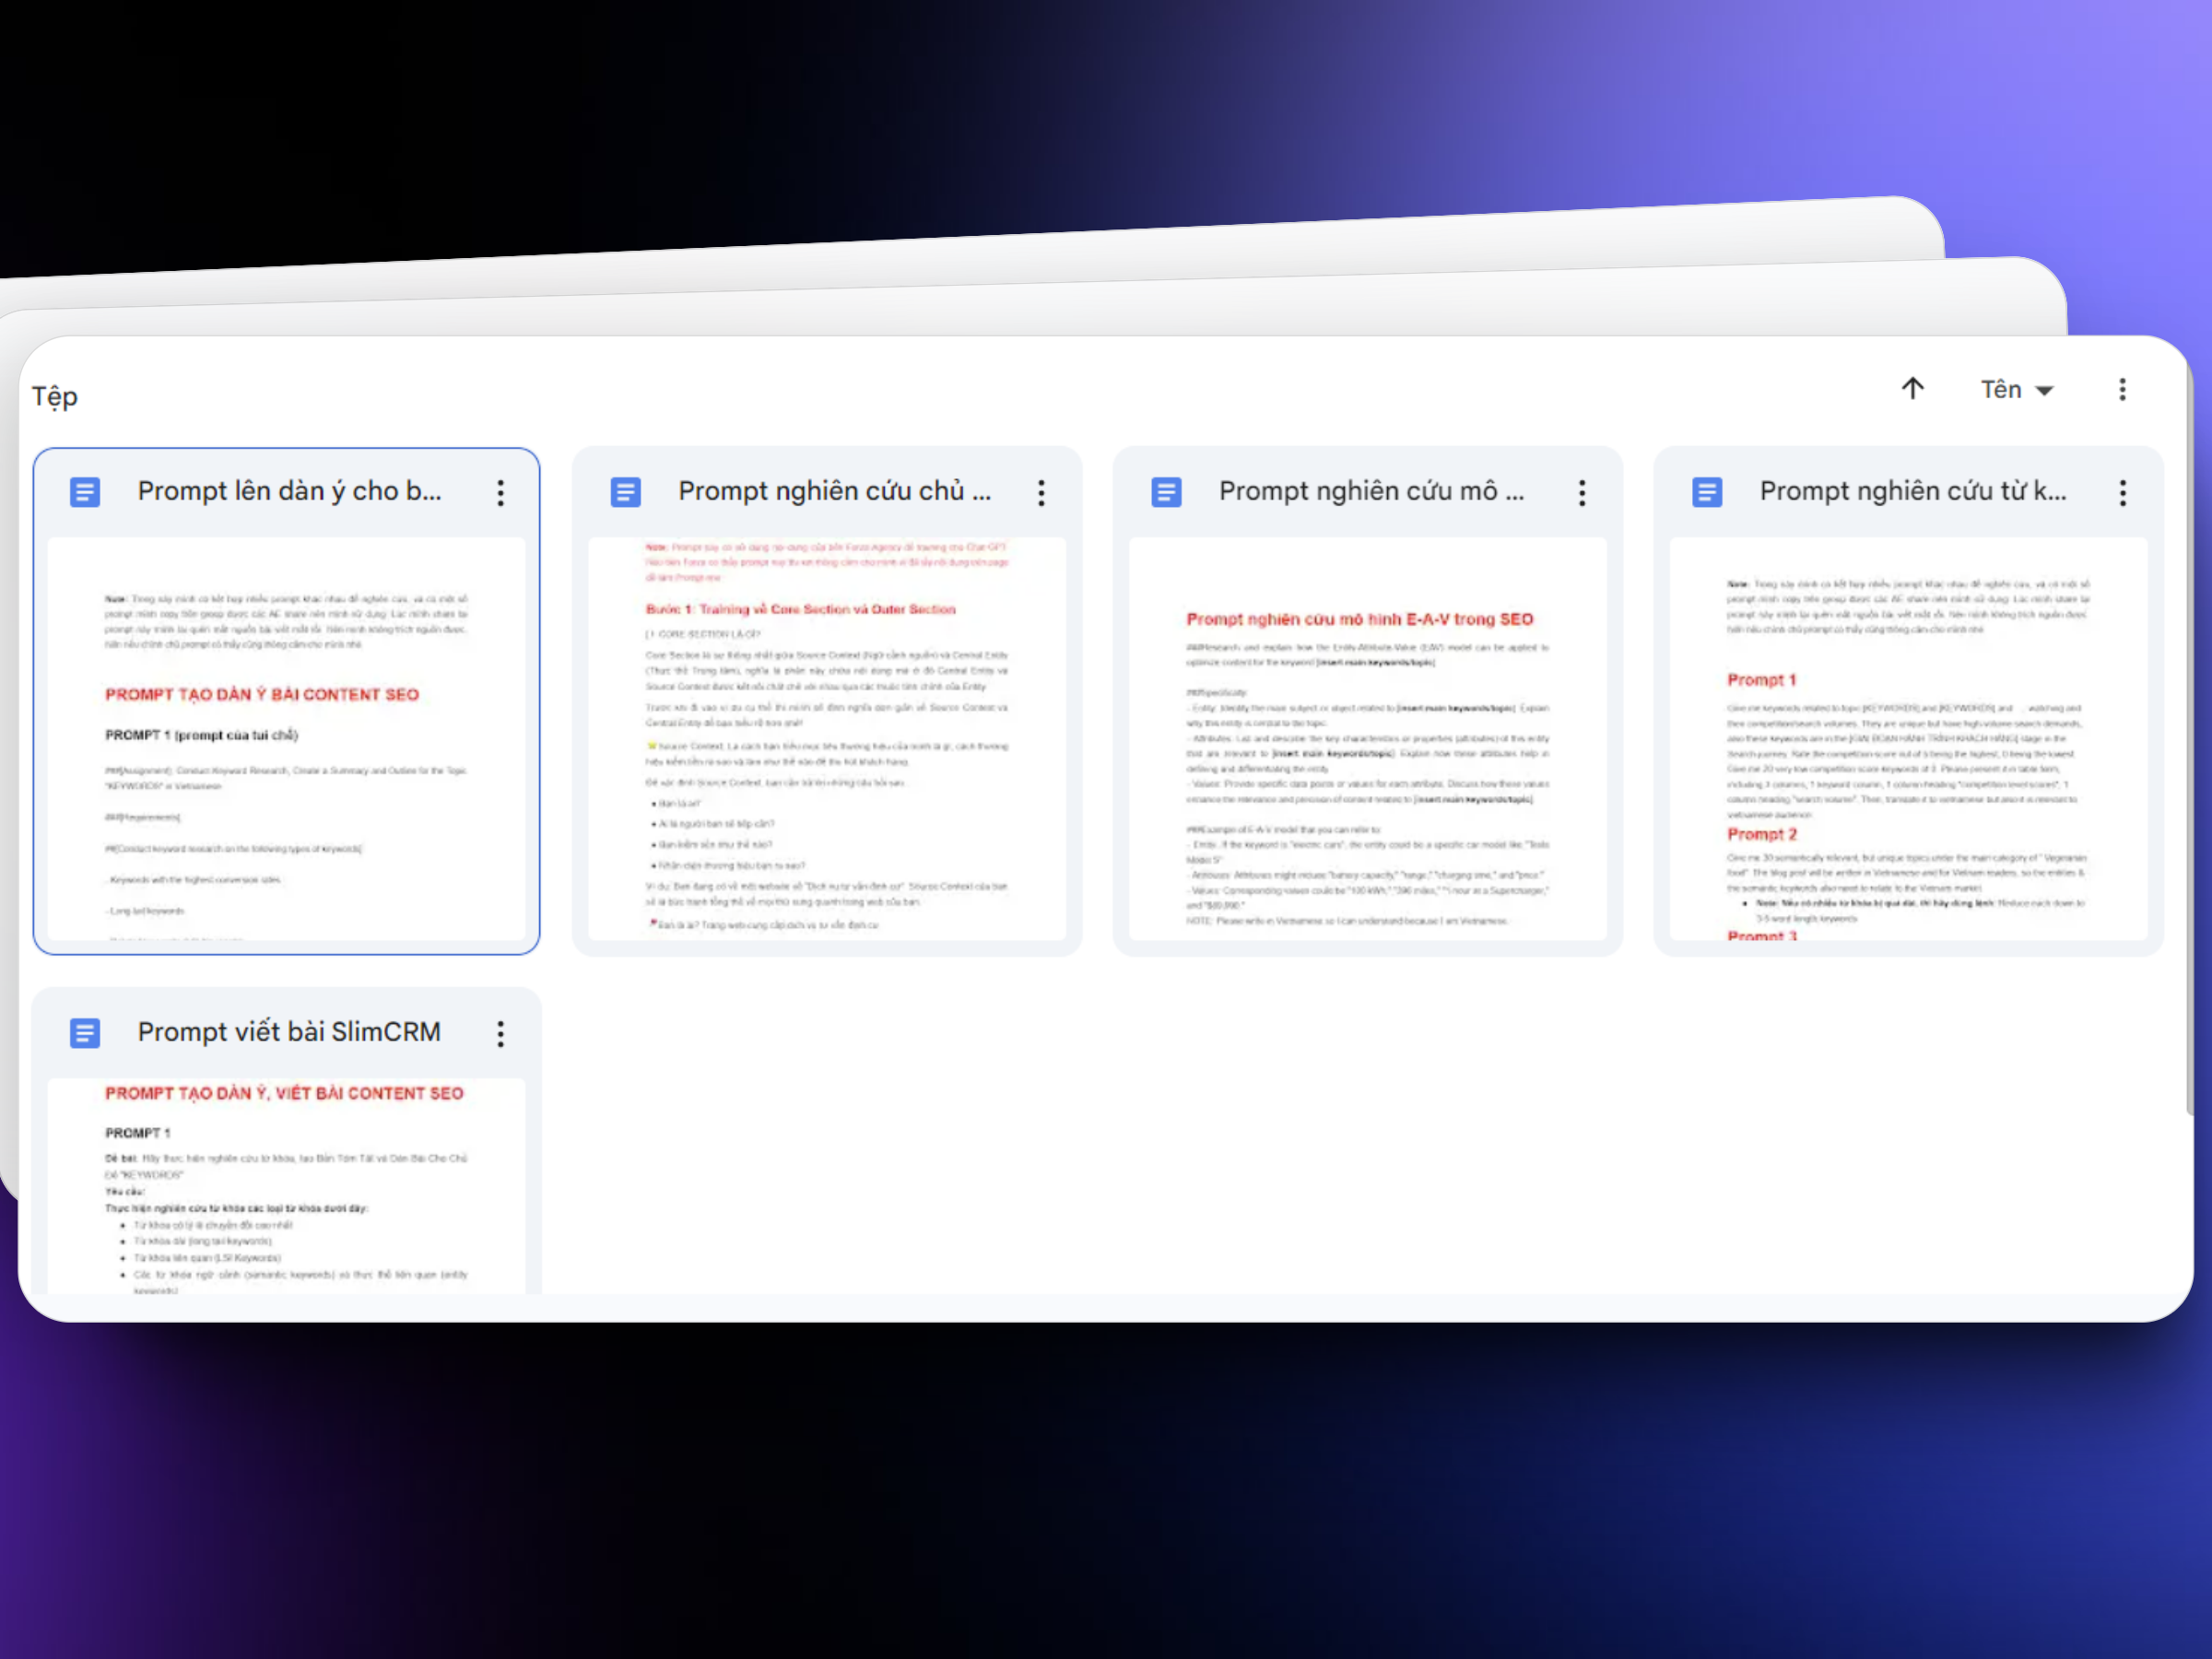
Task: Open more actions for Prompt nghiên cứu chủ file
Action: 1041,492
